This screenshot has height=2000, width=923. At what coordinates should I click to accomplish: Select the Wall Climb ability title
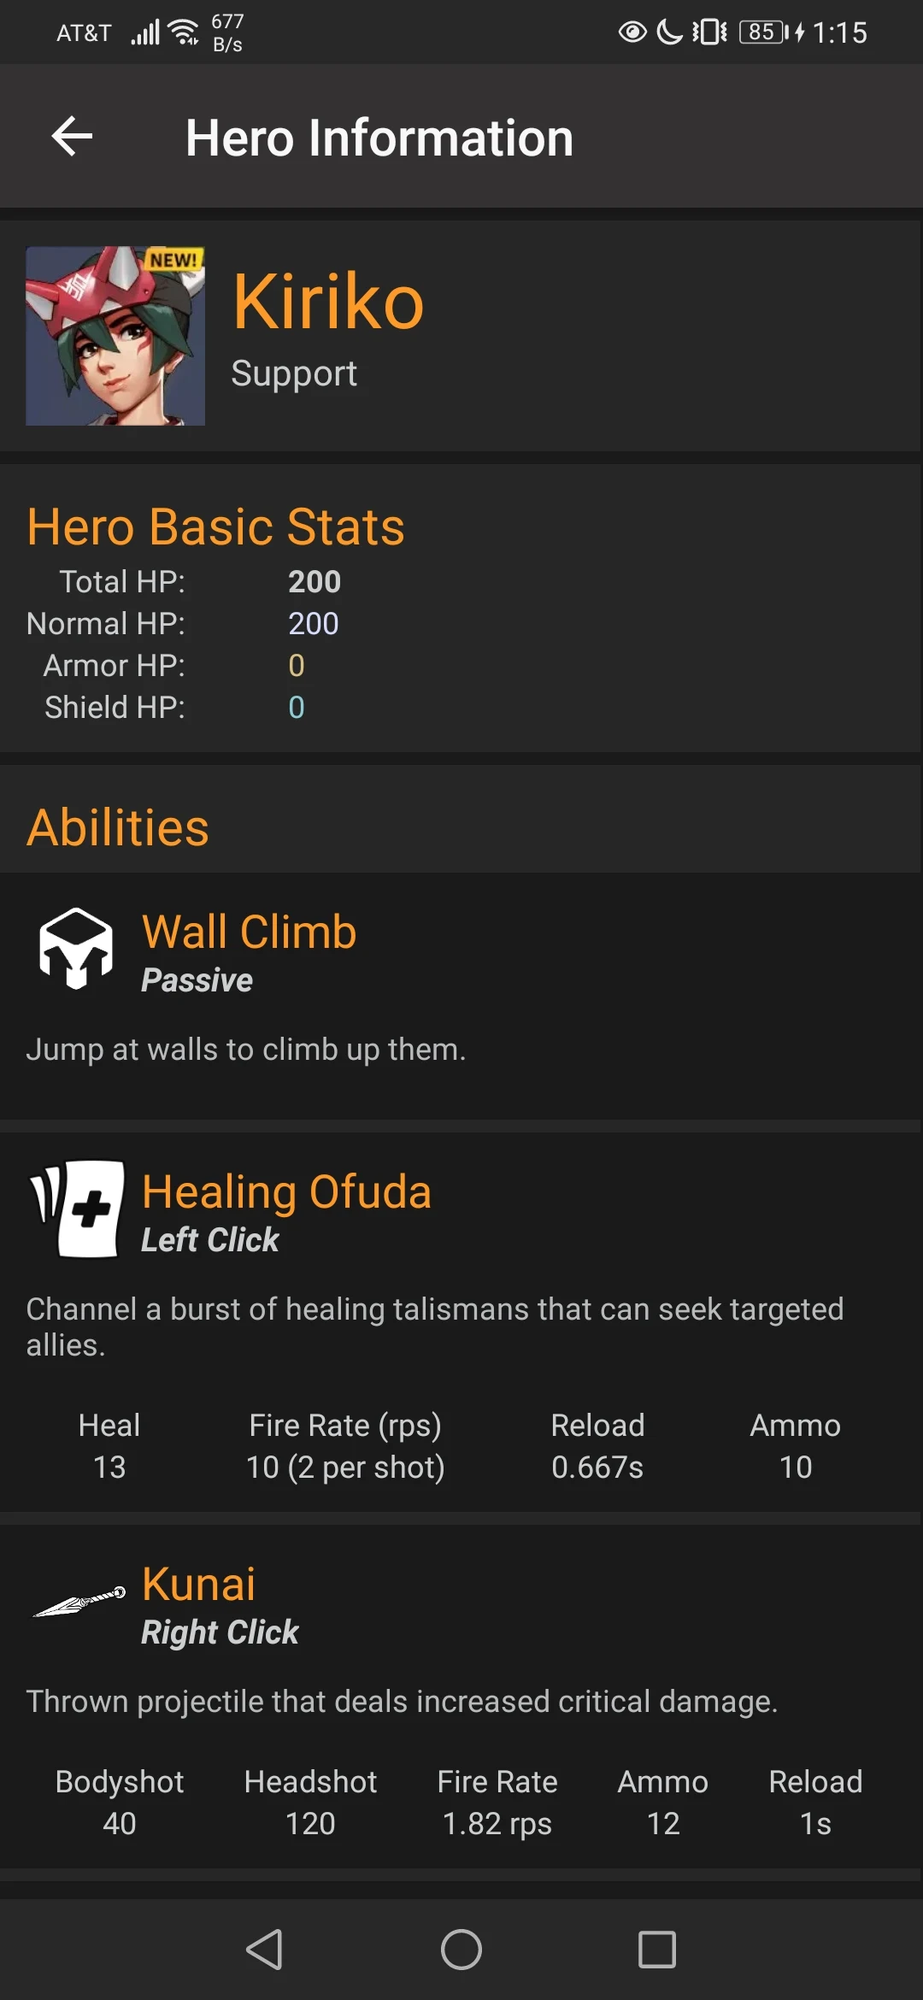pos(249,932)
